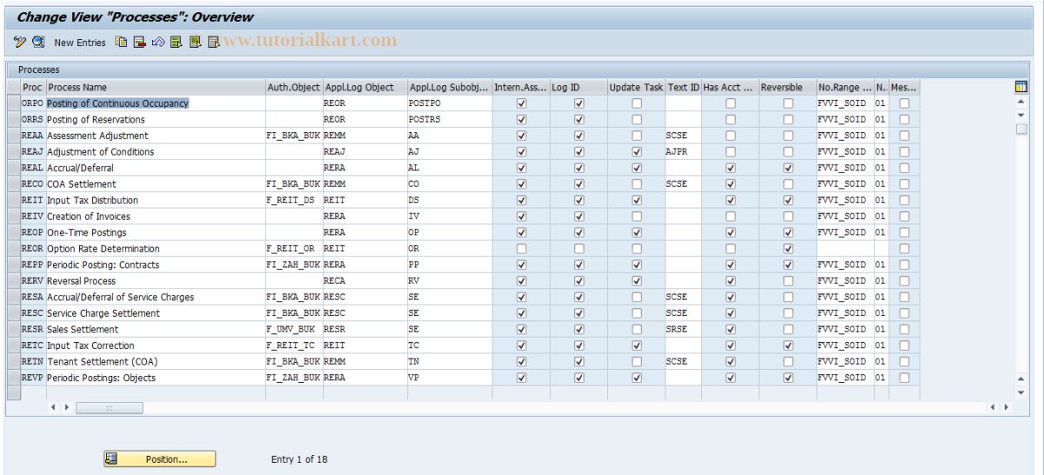Click horizontal scrollbar thumb at bottom-left
The height and width of the screenshot is (475, 1044).
click(x=109, y=407)
